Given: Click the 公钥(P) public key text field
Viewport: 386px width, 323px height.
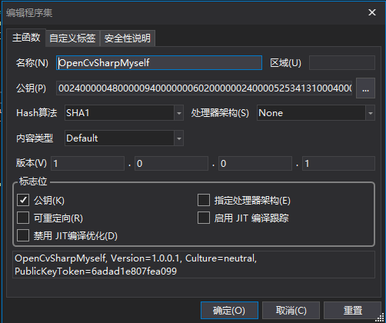Looking at the screenshot, I should [x=205, y=88].
